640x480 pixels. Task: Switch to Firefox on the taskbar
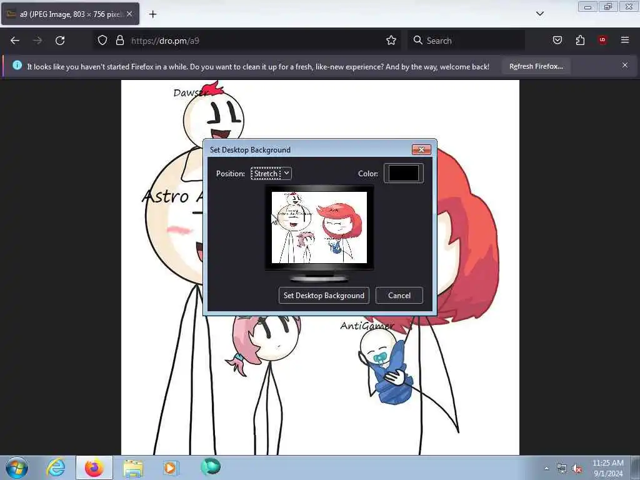94,467
